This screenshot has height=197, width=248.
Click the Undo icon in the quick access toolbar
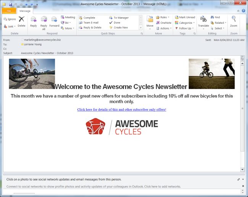(x=16, y=5)
